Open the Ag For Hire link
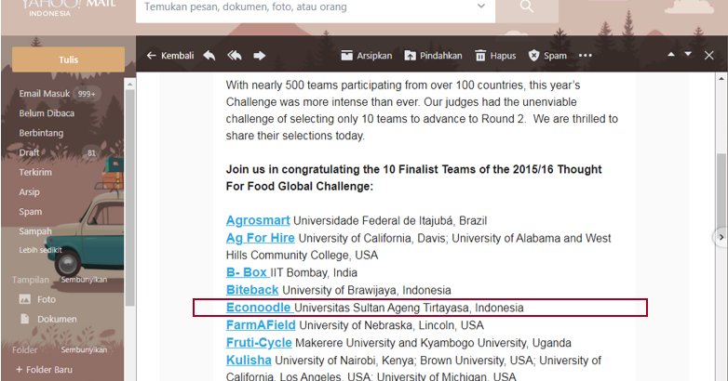The image size is (728, 381). (x=260, y=238)
